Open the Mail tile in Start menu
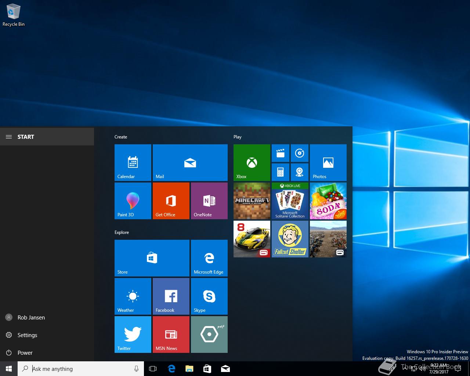Screen dimensions: 470x376 (x=190, y=163)
